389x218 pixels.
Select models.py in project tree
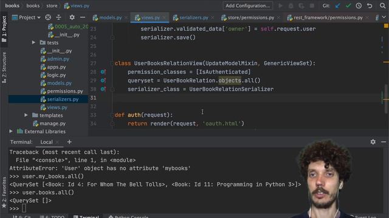click(x=60, y=83)
